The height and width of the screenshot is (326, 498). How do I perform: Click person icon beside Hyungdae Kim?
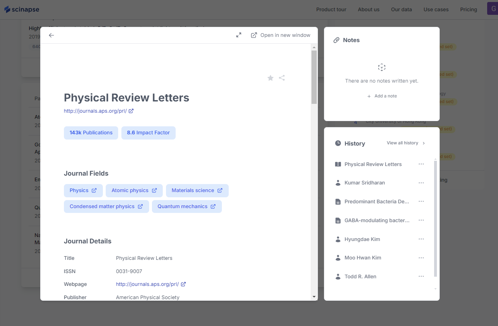click(x=338, y=239)
